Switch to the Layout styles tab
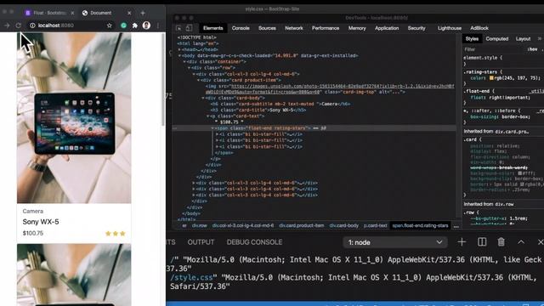This screenshot has width=544, height=306. [x=523, y=39]
